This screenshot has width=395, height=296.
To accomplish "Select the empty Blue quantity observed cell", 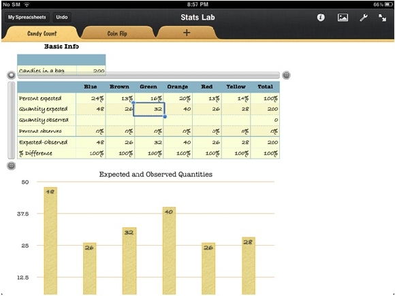I will tap(91, 120).
